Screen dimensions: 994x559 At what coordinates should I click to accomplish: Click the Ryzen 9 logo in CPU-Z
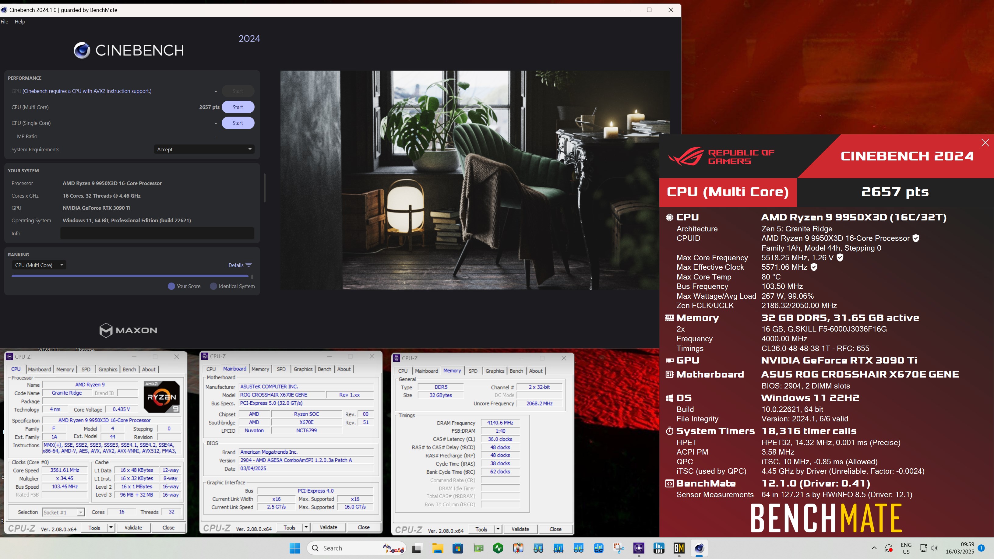(161, 397)
